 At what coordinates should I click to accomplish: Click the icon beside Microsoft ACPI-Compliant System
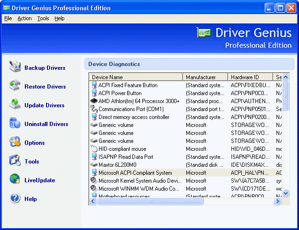94,172
